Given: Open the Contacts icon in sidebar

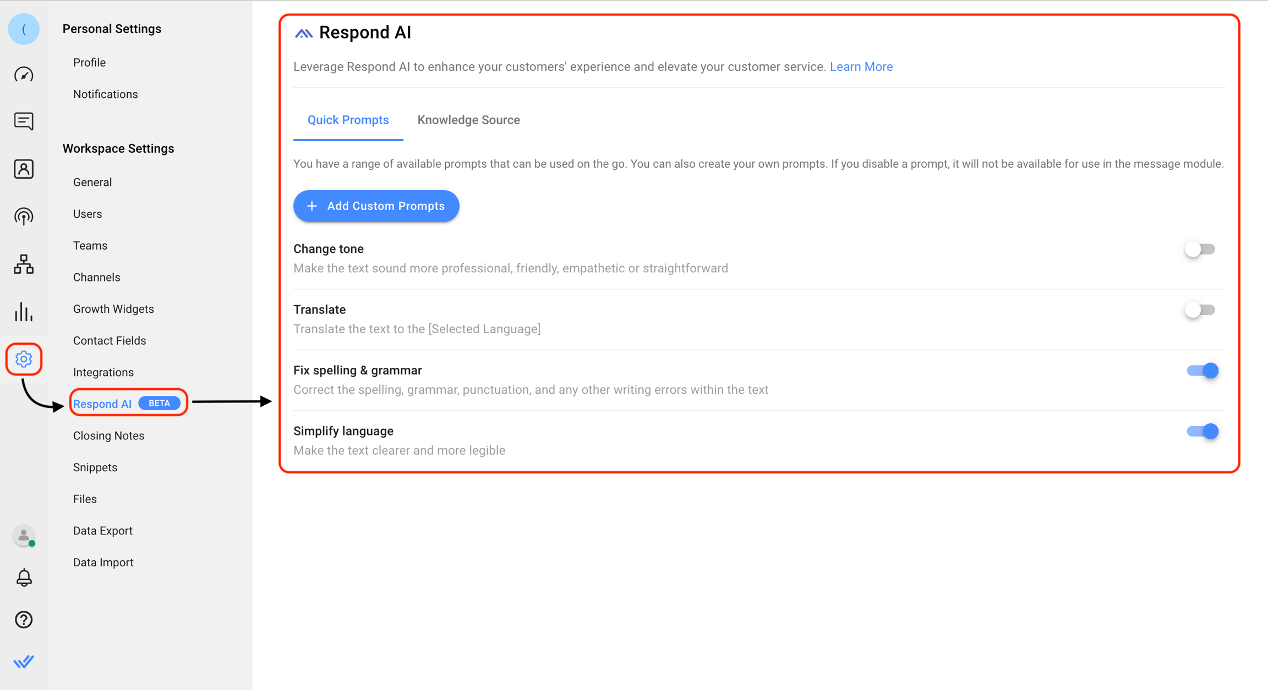Looking at the screenshot, I should [x=24, y=169].
